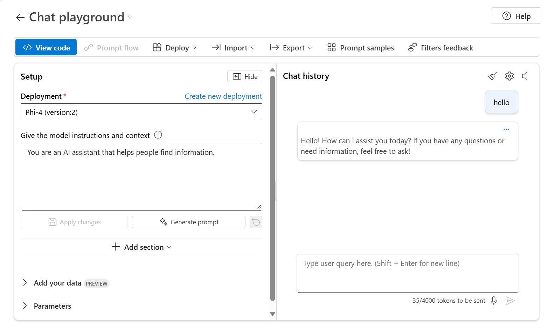This screenshot has width=548, height=329.
Task: Click the setup scrollbar up arrow
Action: click(x=273, y=70)
